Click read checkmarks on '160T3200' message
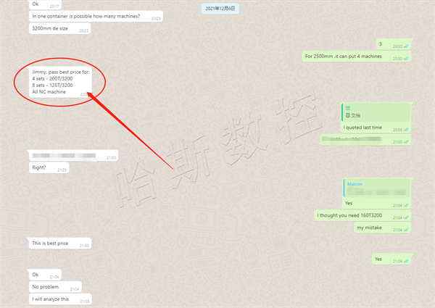435x308 pixels. (406, 217)
